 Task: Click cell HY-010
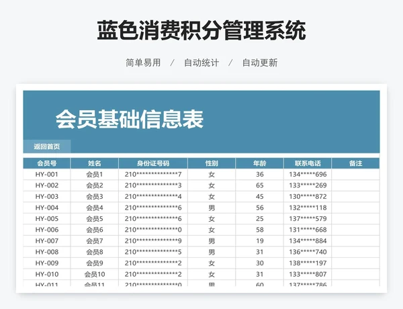click(47, 274)
